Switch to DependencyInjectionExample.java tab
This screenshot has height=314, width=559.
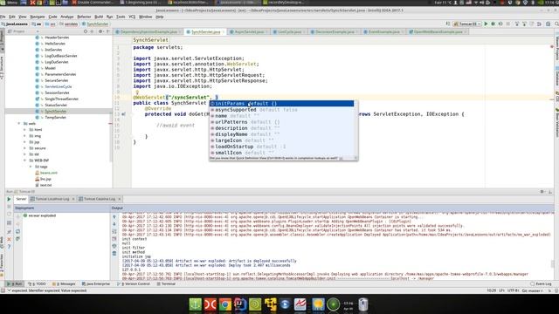pos(148,32)
